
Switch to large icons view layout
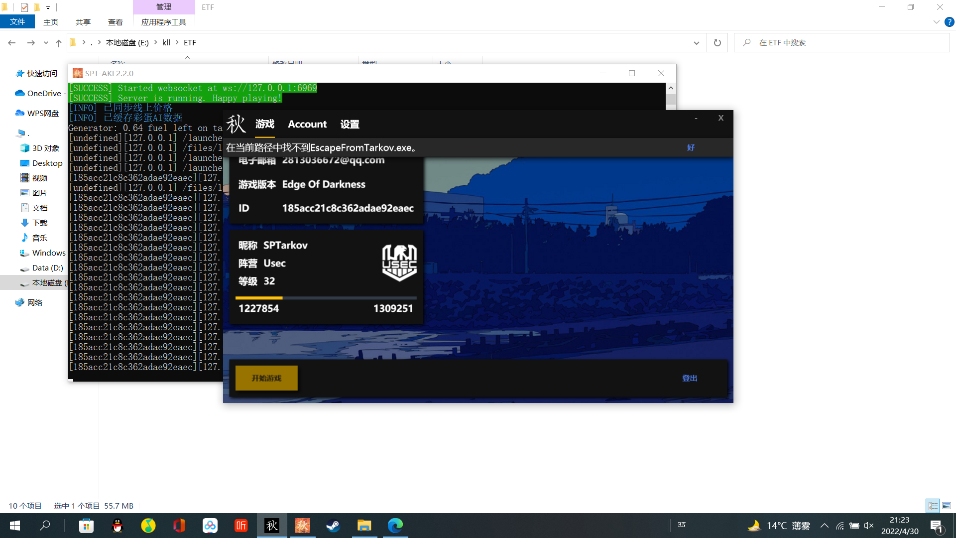(x=947, y=506)
